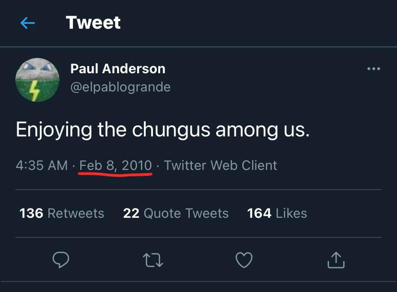Click the reply speech bubble icon
This screenshot has width=397, height=292.
tap(61, 260)
